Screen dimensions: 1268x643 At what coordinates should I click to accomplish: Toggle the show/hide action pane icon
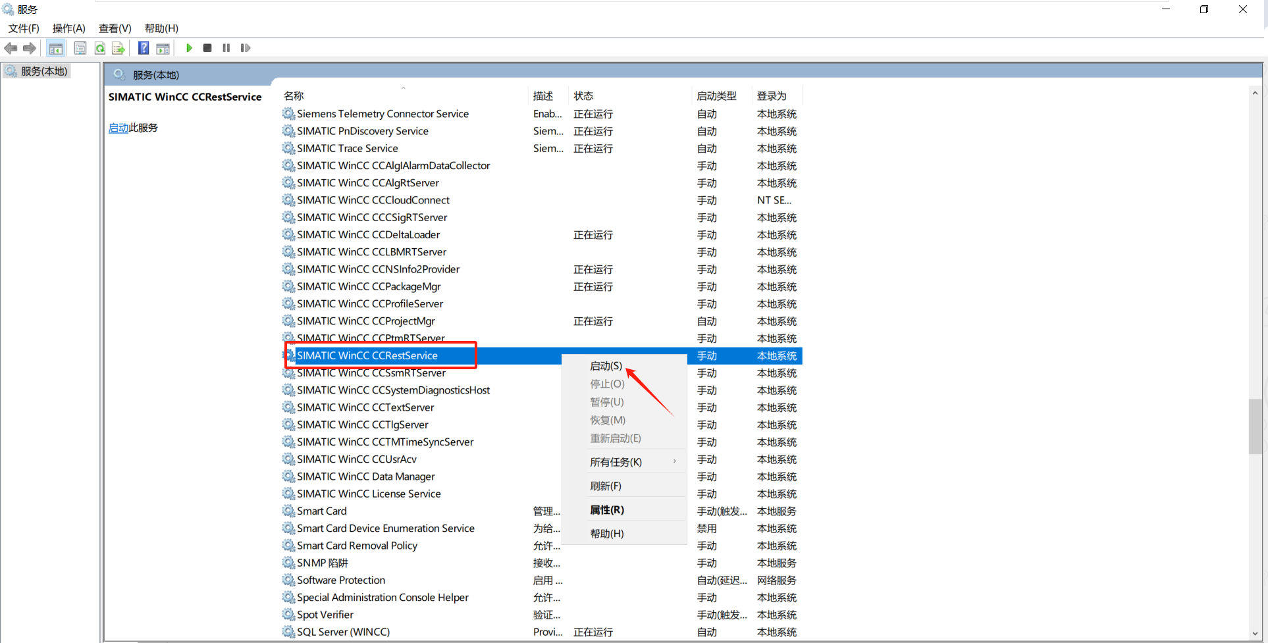click(x=163, y=48)
